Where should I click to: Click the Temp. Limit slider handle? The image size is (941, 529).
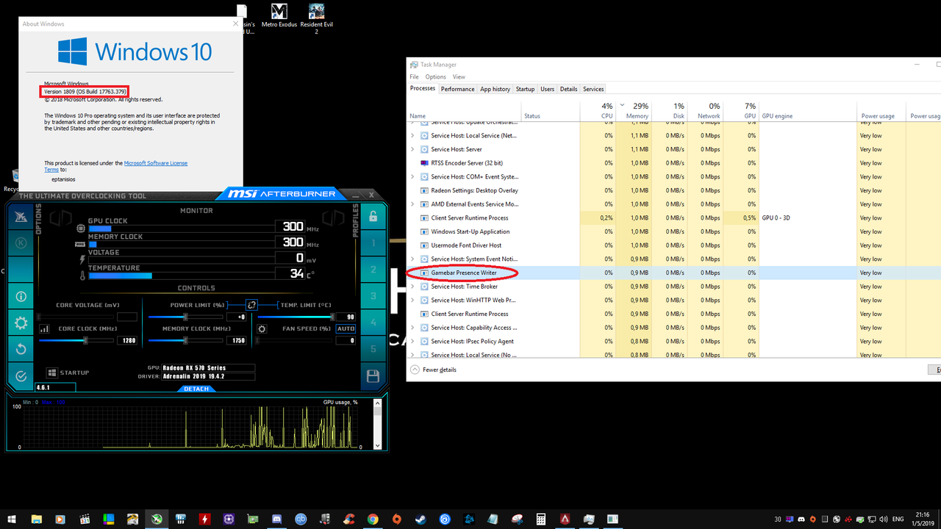pyautogui.click(x=332, y=317)
